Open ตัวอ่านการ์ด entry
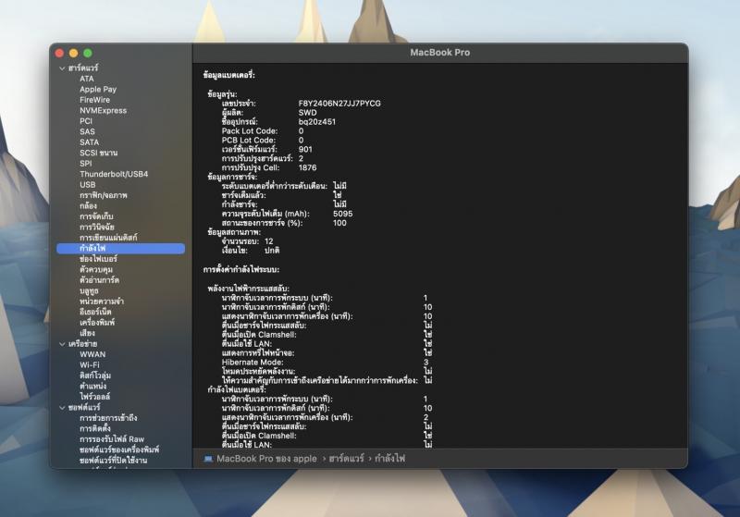The image size is (740, 517). pos(100,280)
